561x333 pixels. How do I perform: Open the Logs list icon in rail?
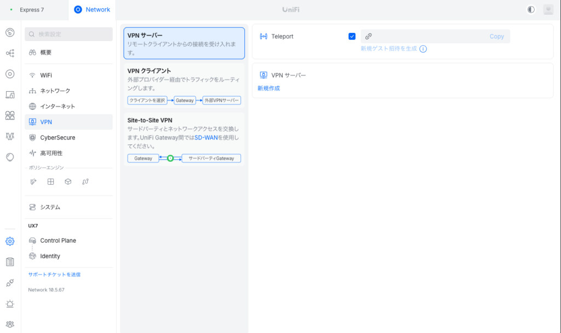click(10, 262)
